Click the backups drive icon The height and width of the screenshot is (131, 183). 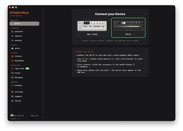coord(12,85)
